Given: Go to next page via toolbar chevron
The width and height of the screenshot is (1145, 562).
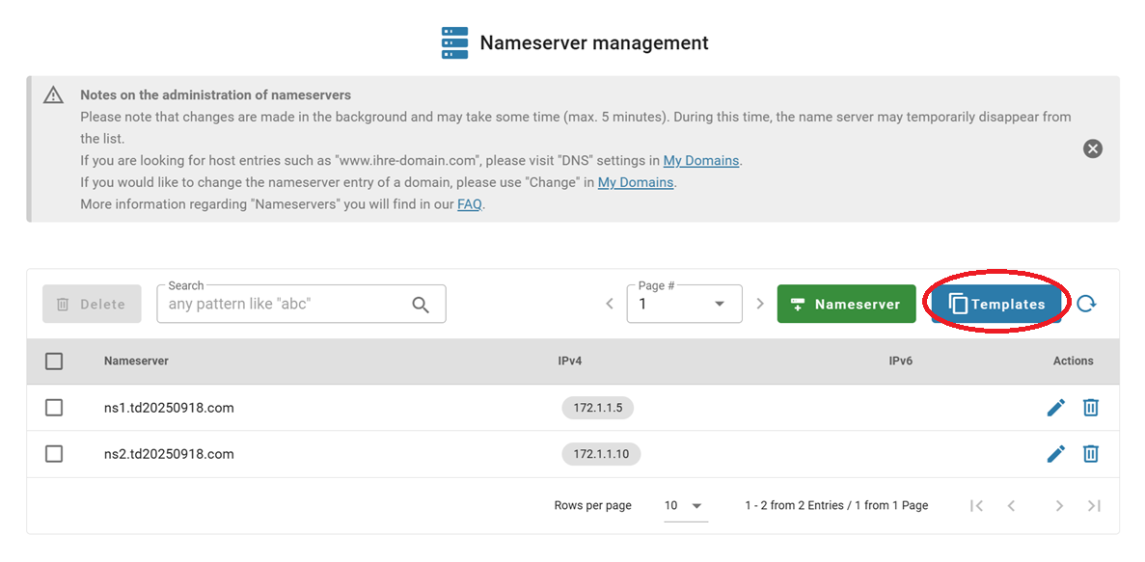Looking at the screenshot, I should (760, 304).
